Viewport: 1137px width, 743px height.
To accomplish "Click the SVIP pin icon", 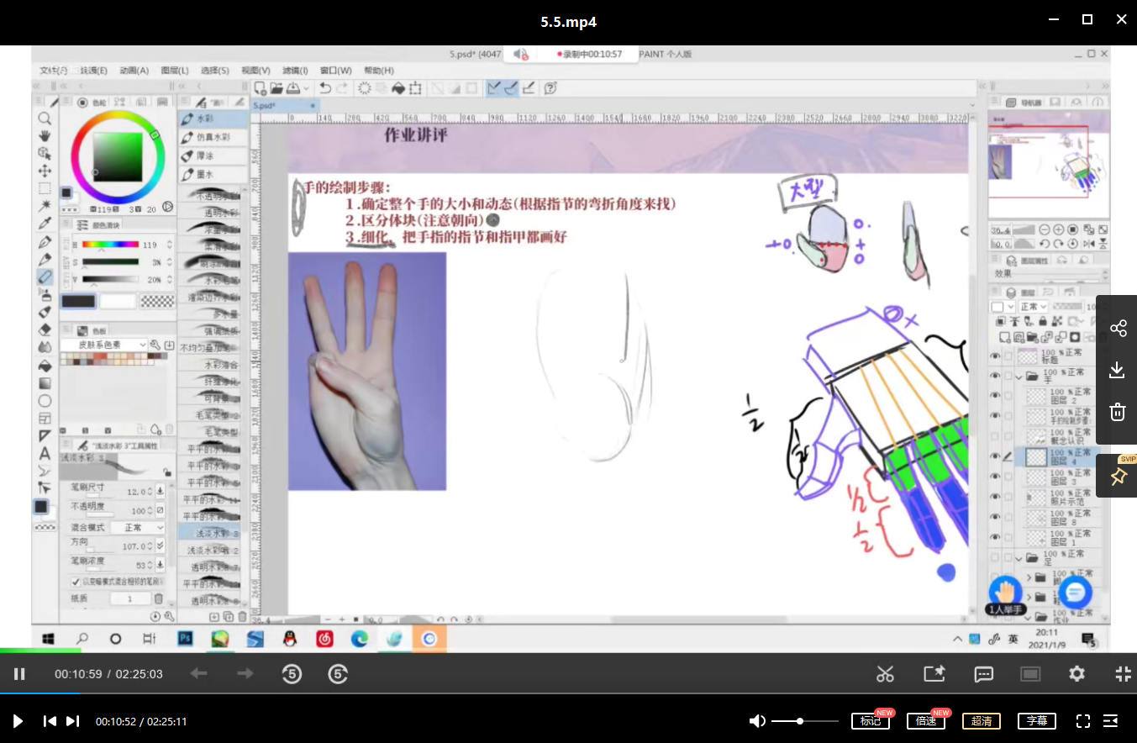I will pos(1118,477).
